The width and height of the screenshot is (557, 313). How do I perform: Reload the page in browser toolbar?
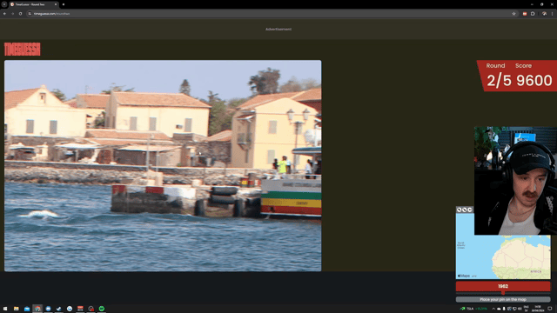tap(20, 14)
